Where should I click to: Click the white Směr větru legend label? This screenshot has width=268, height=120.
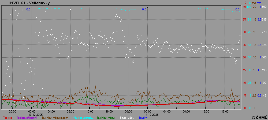pos(127,117)
